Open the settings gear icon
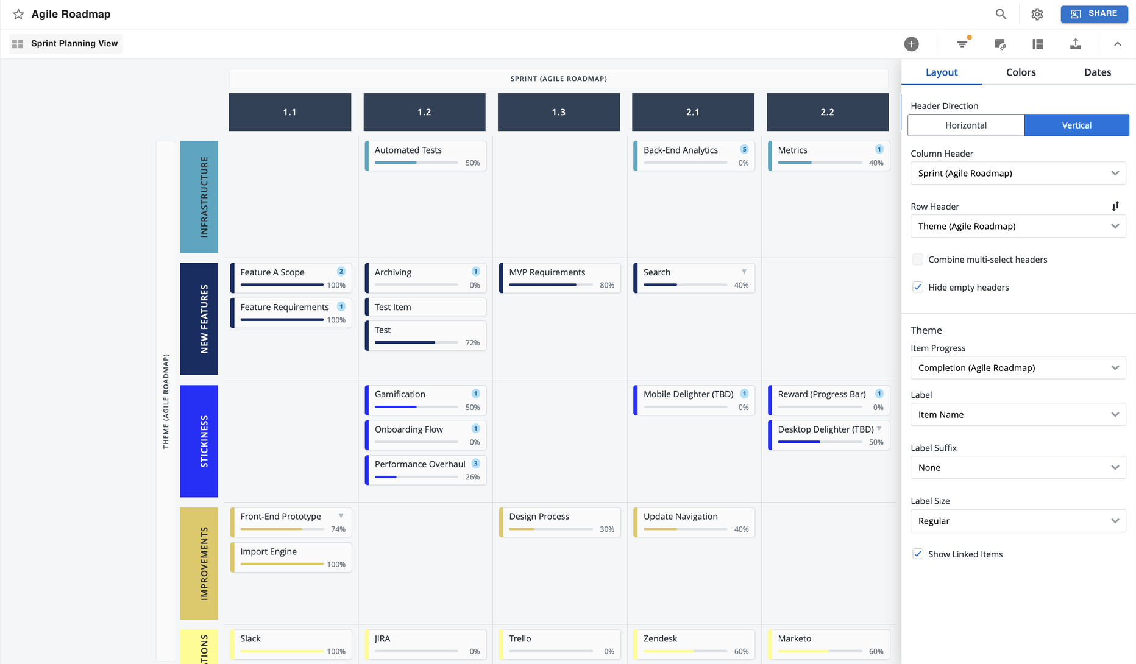 (x=1037, y=14)
